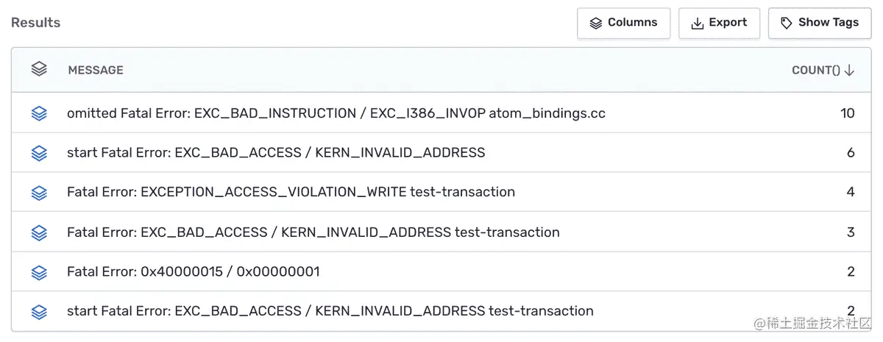The height and width of the screenshot is (342, 883).
Task: Open stack icon for EXC_BAD_INSTRUCTION atom_bindings.cc row
Action: (x=39, y=113)
